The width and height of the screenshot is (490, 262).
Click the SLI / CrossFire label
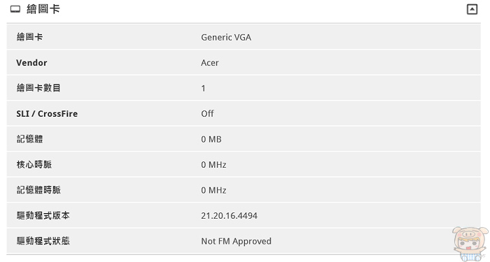point(47,113)
